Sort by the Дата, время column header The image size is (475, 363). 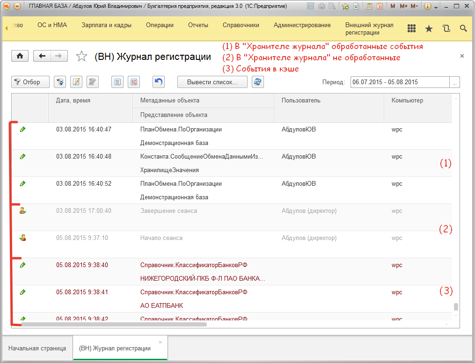[x=91, y=108]
